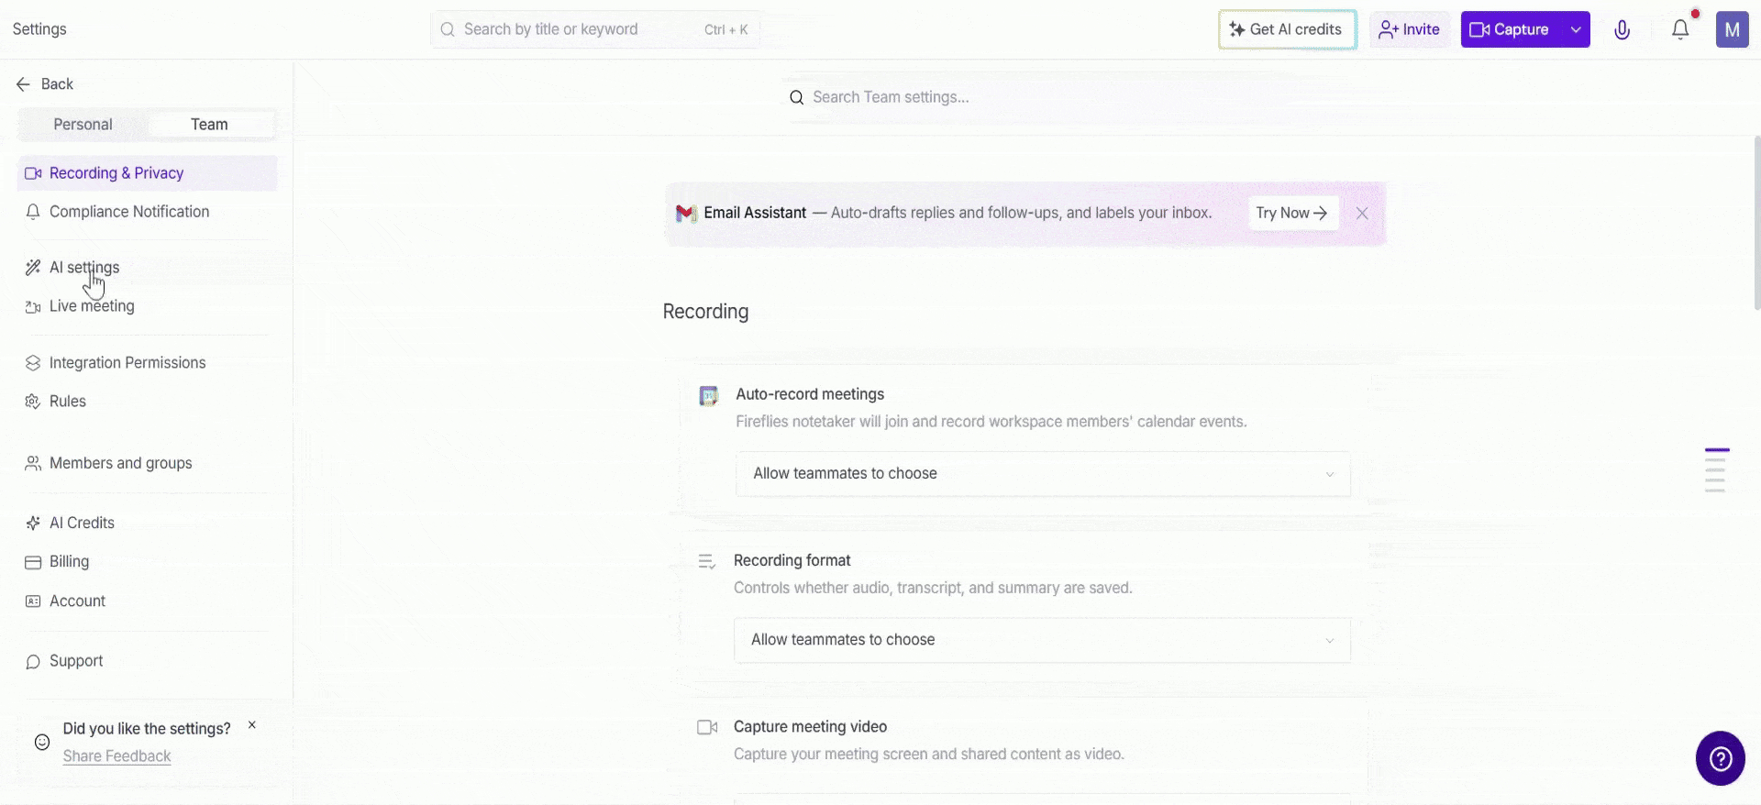Screen dimensions: 1761x805
Task: Open AI Credits page
Action: (x=147, y=524)
